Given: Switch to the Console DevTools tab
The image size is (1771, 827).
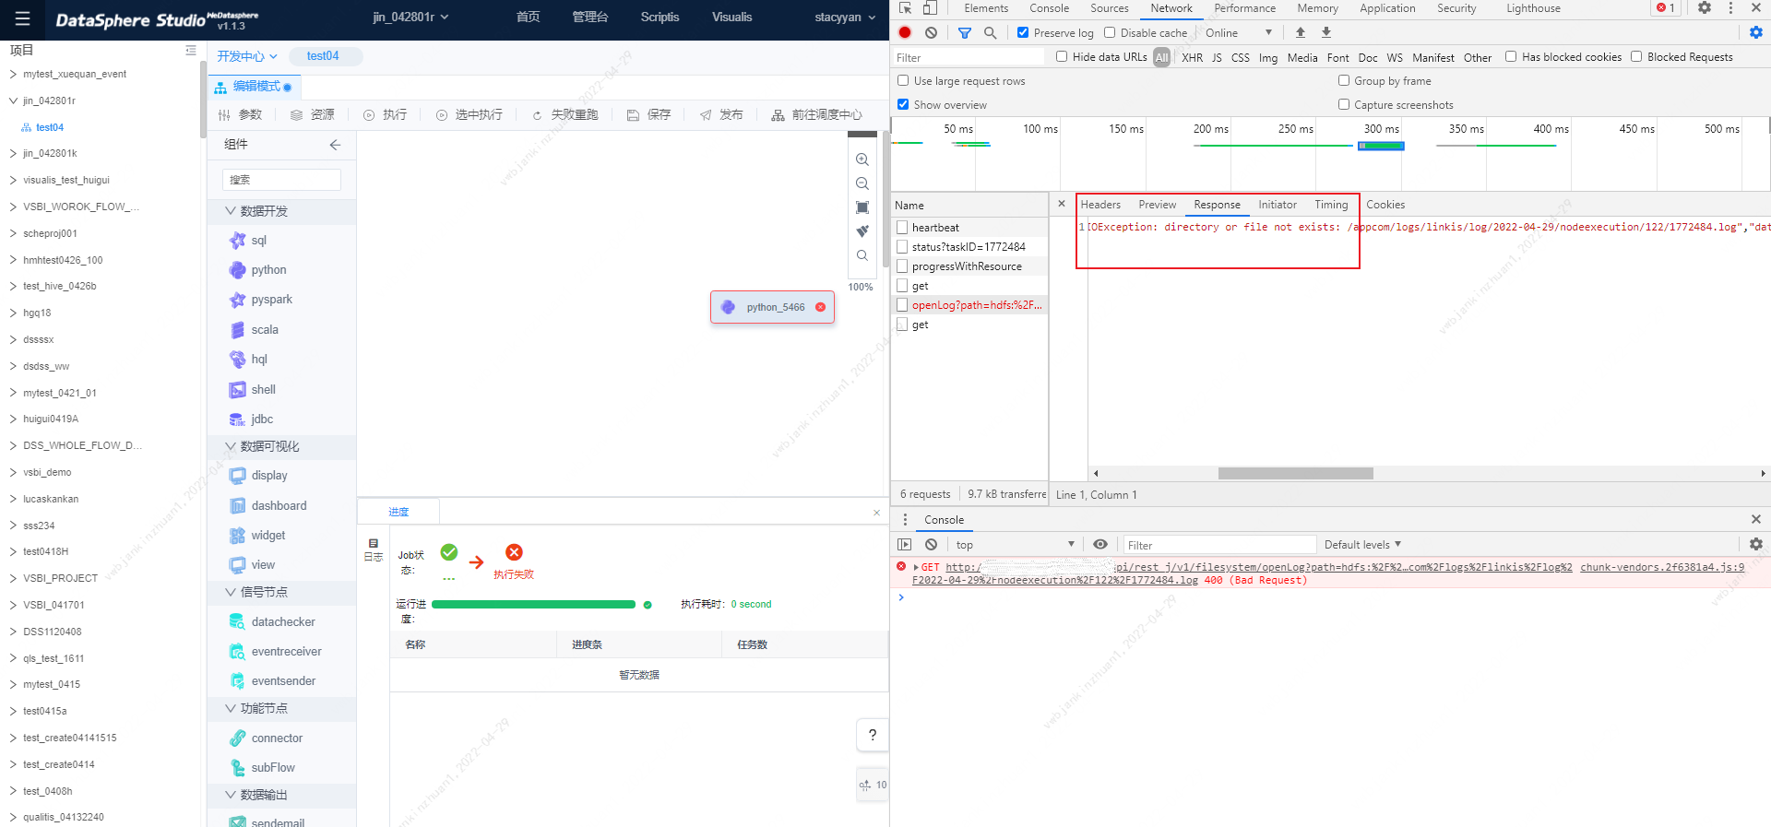Looking at the screenshot, I should coord(1050,8).
